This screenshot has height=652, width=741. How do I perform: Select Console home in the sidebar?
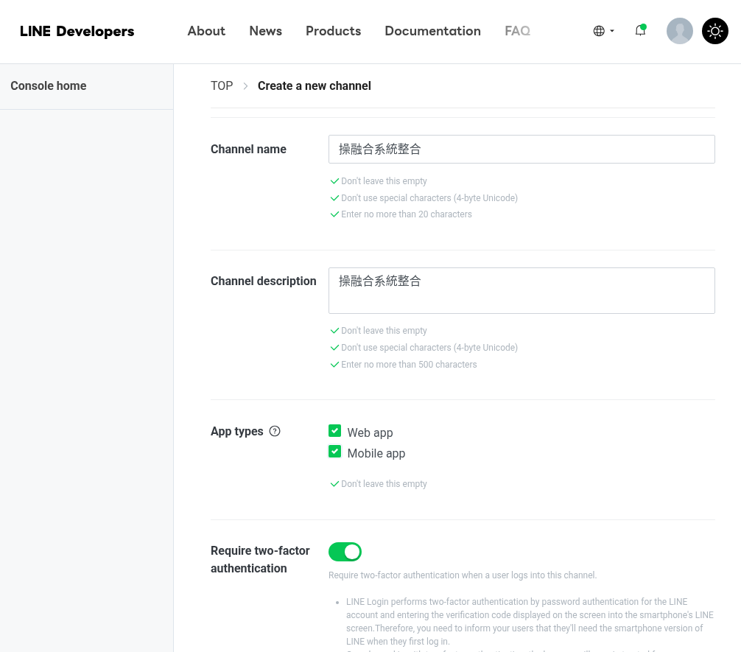[48, 86]
